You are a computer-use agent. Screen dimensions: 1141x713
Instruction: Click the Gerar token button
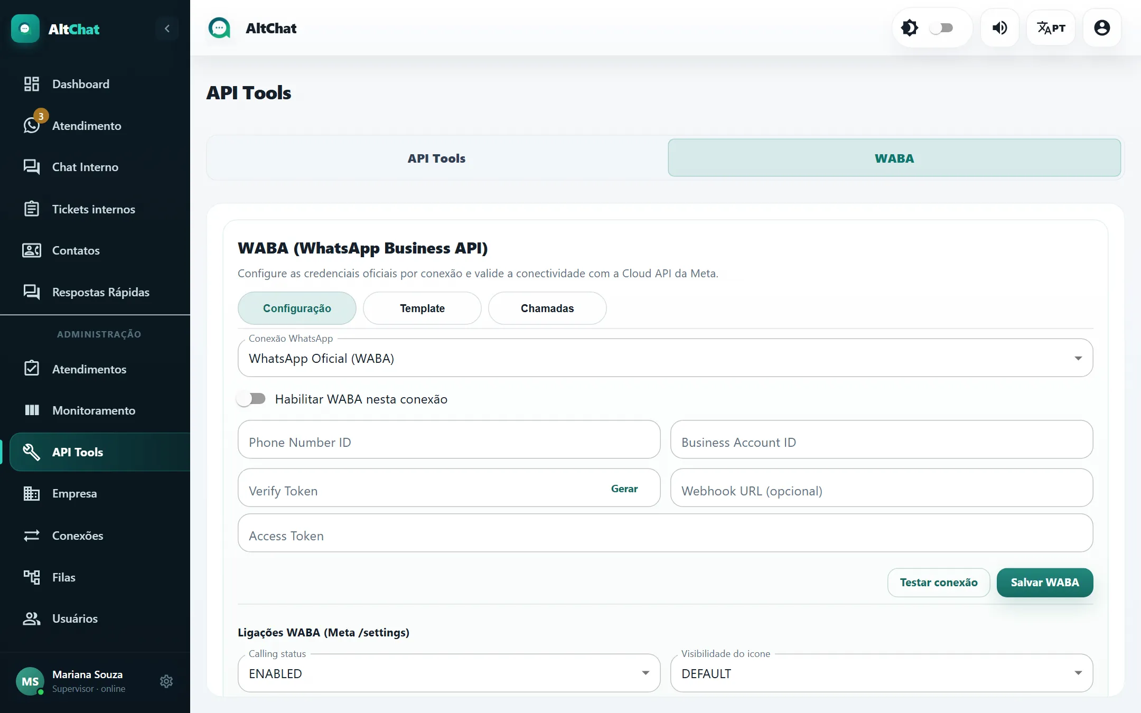tap(624, 489)
